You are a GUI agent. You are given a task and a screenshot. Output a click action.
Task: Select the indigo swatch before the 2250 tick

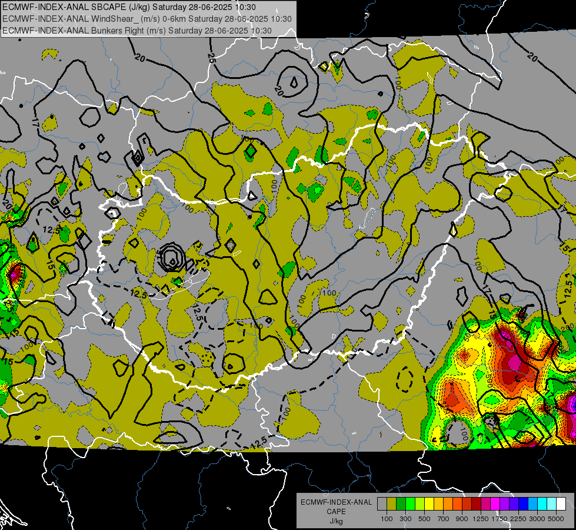coord(514,503)
